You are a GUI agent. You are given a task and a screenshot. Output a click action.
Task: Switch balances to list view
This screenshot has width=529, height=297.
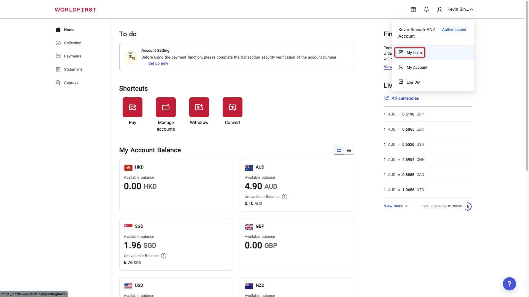click(349, 150)
